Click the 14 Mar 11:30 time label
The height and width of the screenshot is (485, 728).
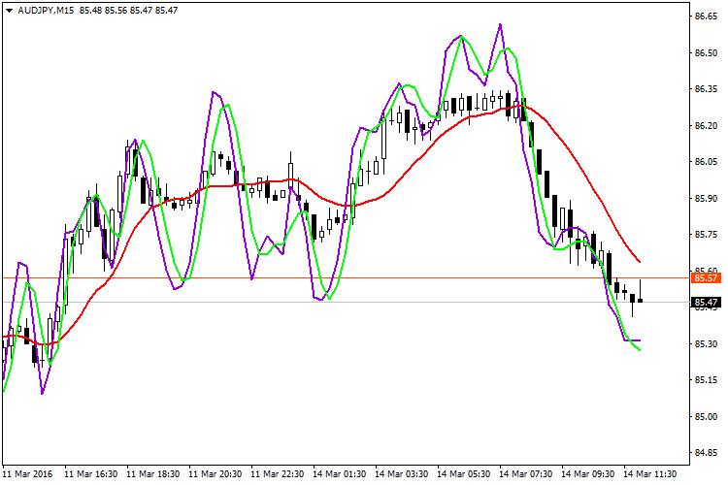click(650, 474)
